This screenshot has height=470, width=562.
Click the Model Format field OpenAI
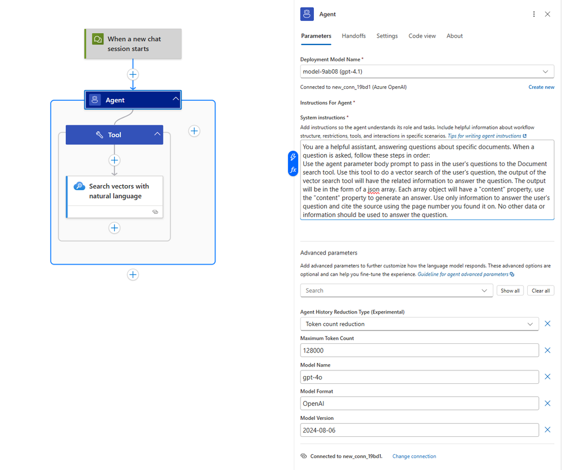pos(419,404)
